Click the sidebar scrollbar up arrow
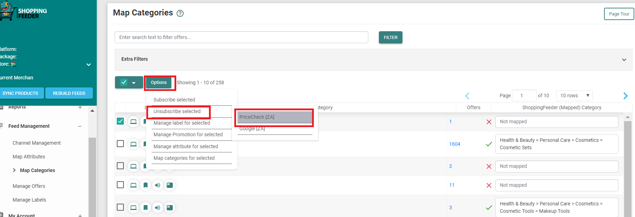 click(x=92, y=111)
